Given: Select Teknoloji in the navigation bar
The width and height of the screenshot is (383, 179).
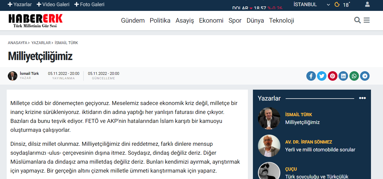Looking at the screenshot, I should [x=281, y=20].
